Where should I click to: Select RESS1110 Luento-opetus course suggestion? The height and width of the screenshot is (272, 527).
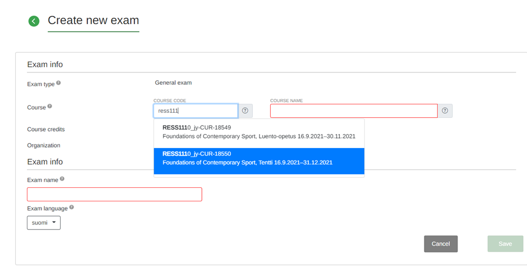[258, 132]
